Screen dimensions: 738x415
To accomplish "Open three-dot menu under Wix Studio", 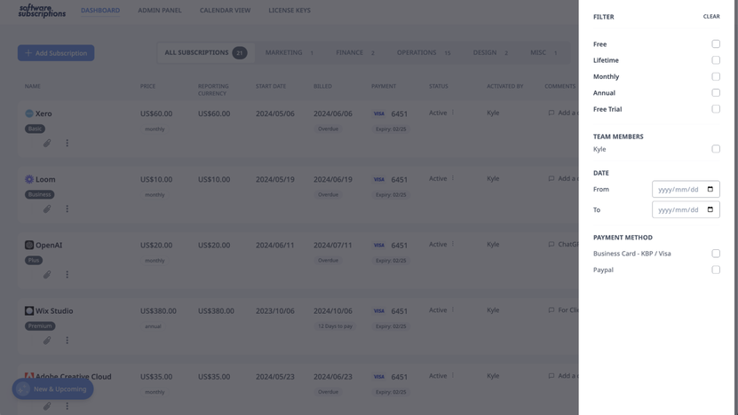I will 67,341.
